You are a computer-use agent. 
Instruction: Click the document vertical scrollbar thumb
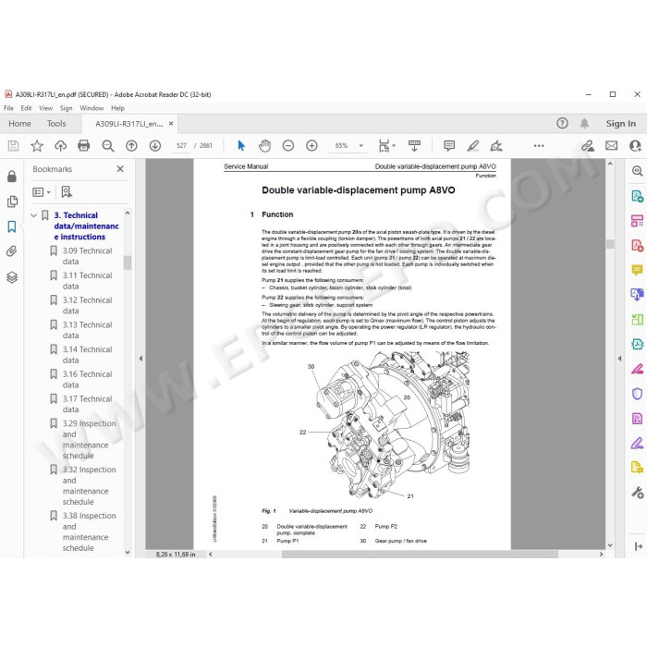pos(610,244)
